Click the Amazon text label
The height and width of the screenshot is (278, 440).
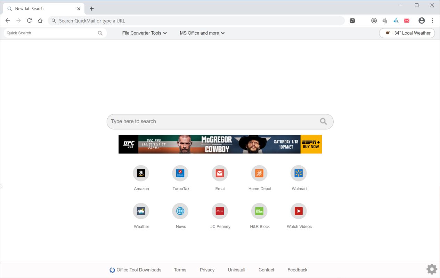[x=141, y=189]
